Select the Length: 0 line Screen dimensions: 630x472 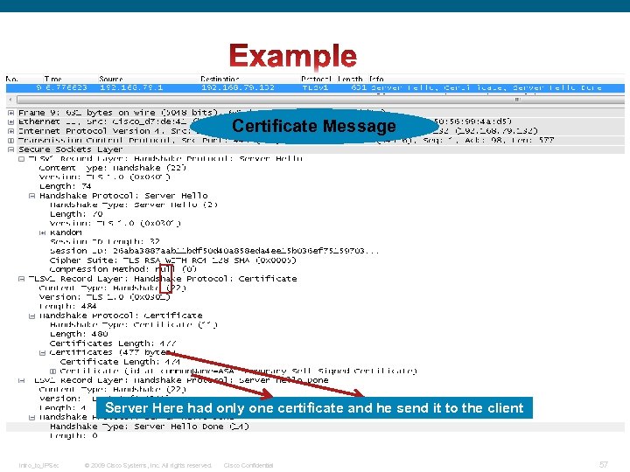coord(73,435)
